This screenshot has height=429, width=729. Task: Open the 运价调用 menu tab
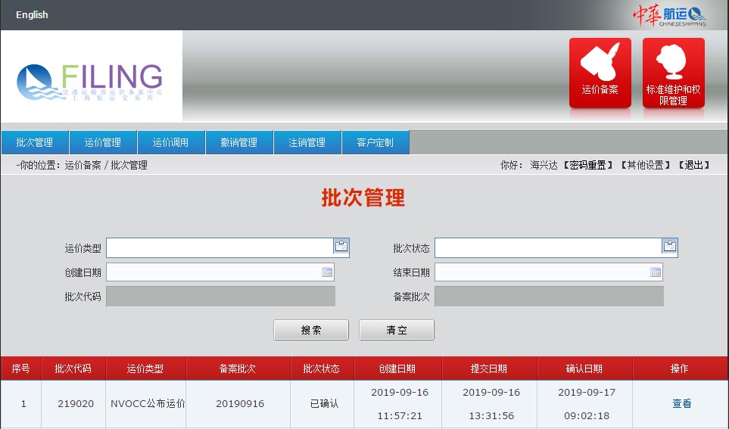tap(171, 142)
